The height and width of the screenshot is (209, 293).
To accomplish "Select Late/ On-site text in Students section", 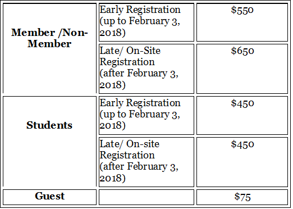I will click(x=130, y=144).
